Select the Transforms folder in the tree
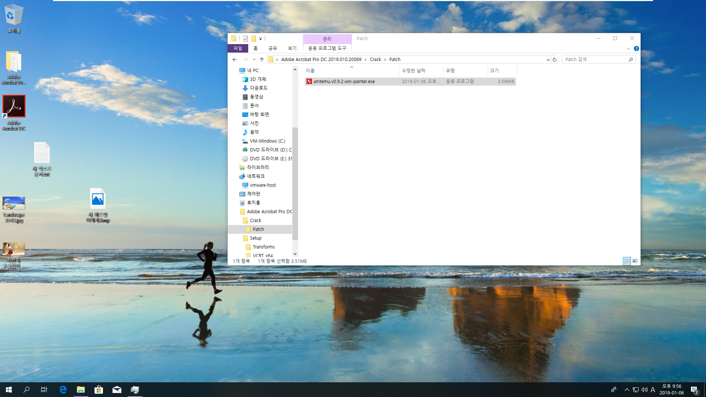 [260, 247]
